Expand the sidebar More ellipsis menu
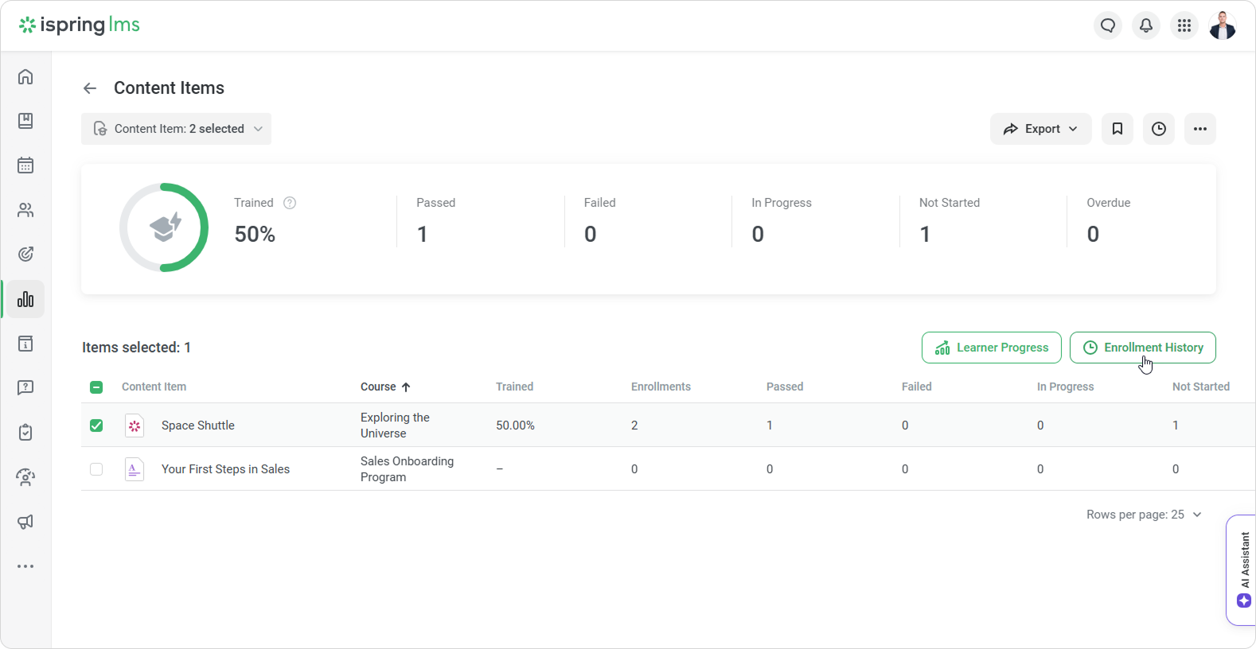 (25, 566)
